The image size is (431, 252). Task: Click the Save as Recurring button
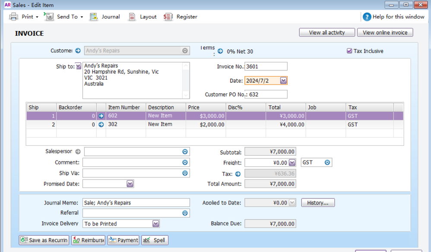coord(44,240)
